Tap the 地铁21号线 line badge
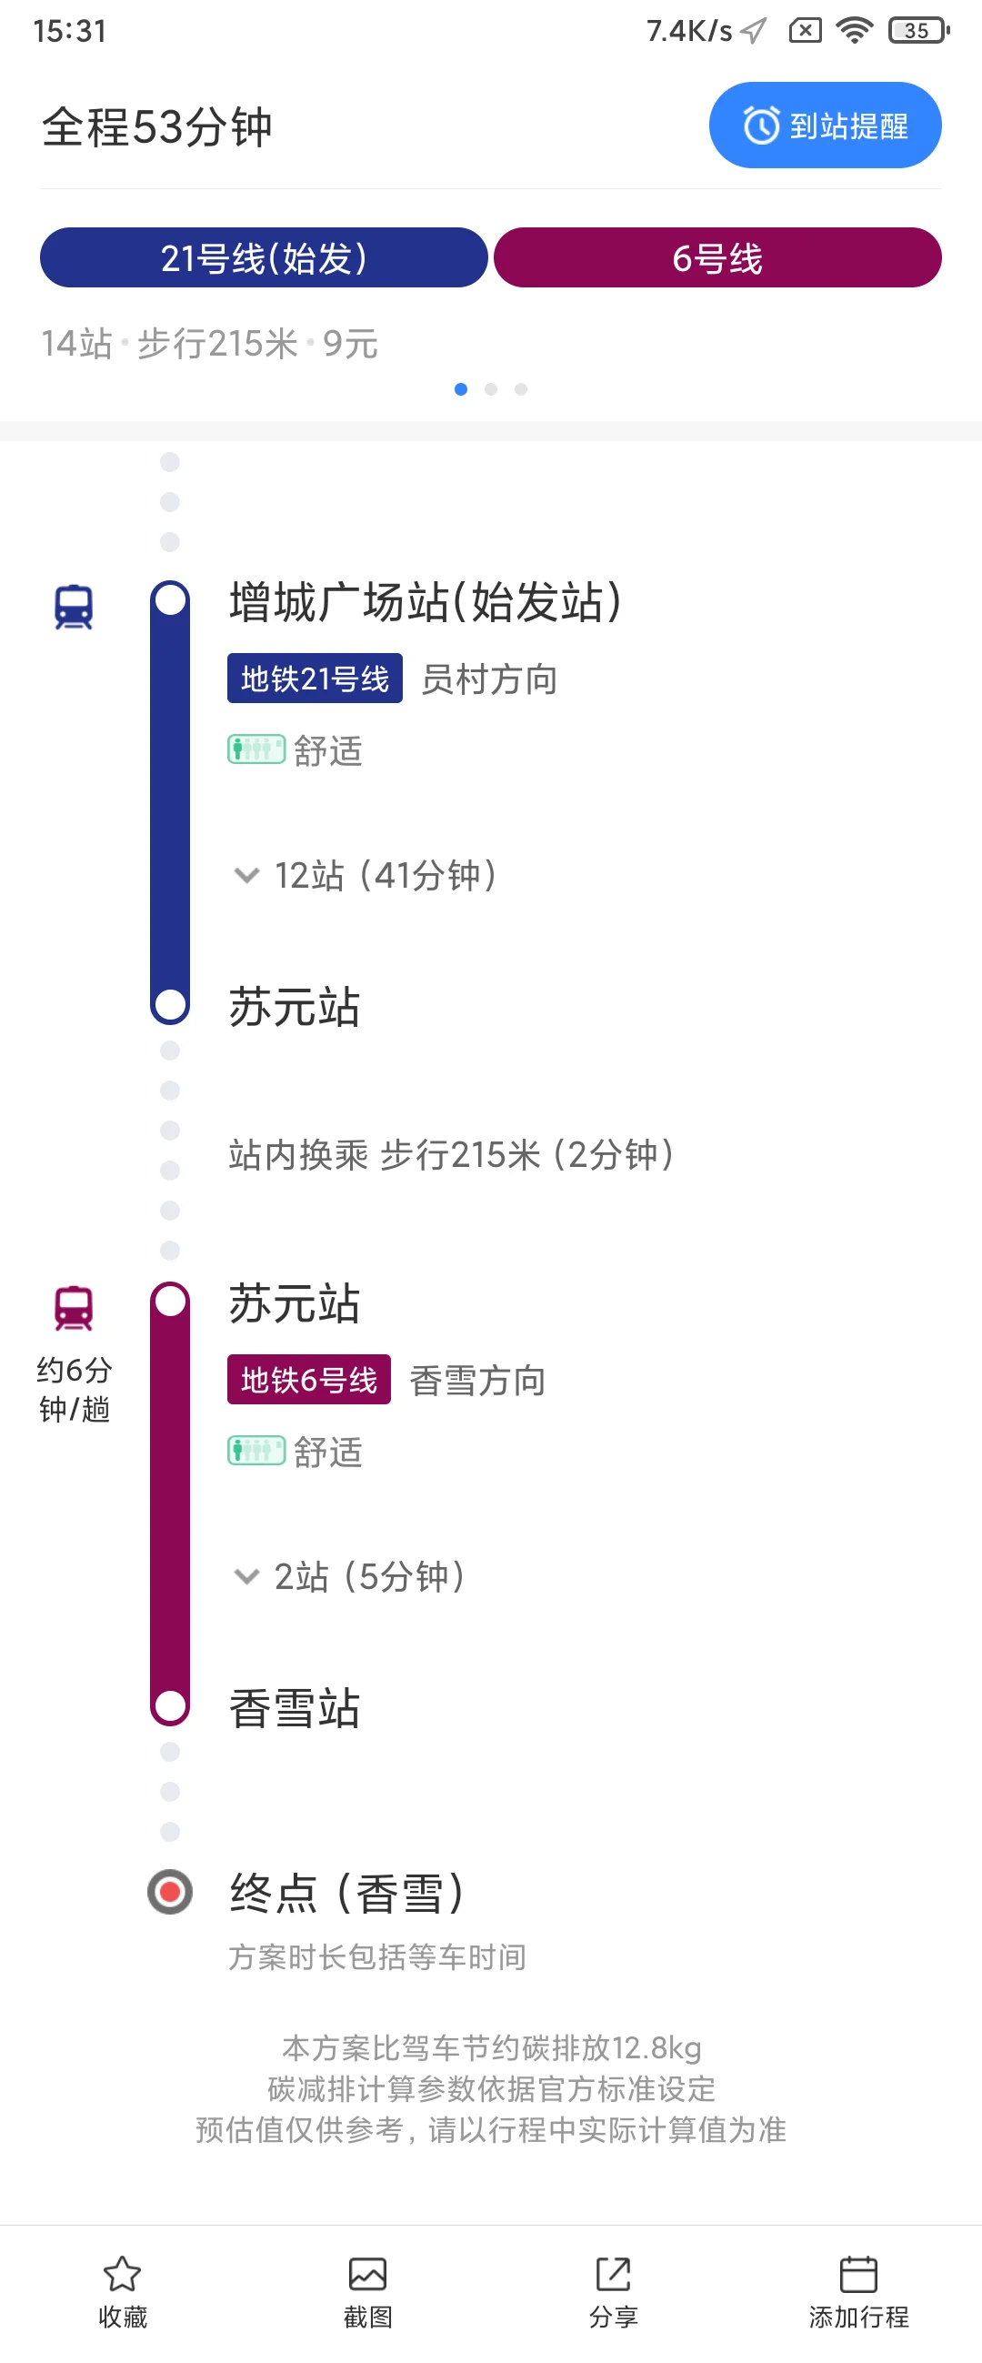The image size is (982, 2363). (314, 678)
